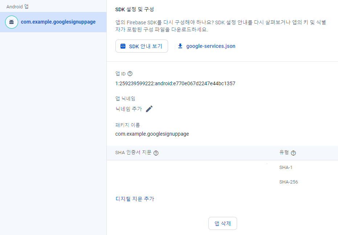Select the package name value under 패키지 이름
The height and width of the screenshot is (235, 338).
[152, 134]
